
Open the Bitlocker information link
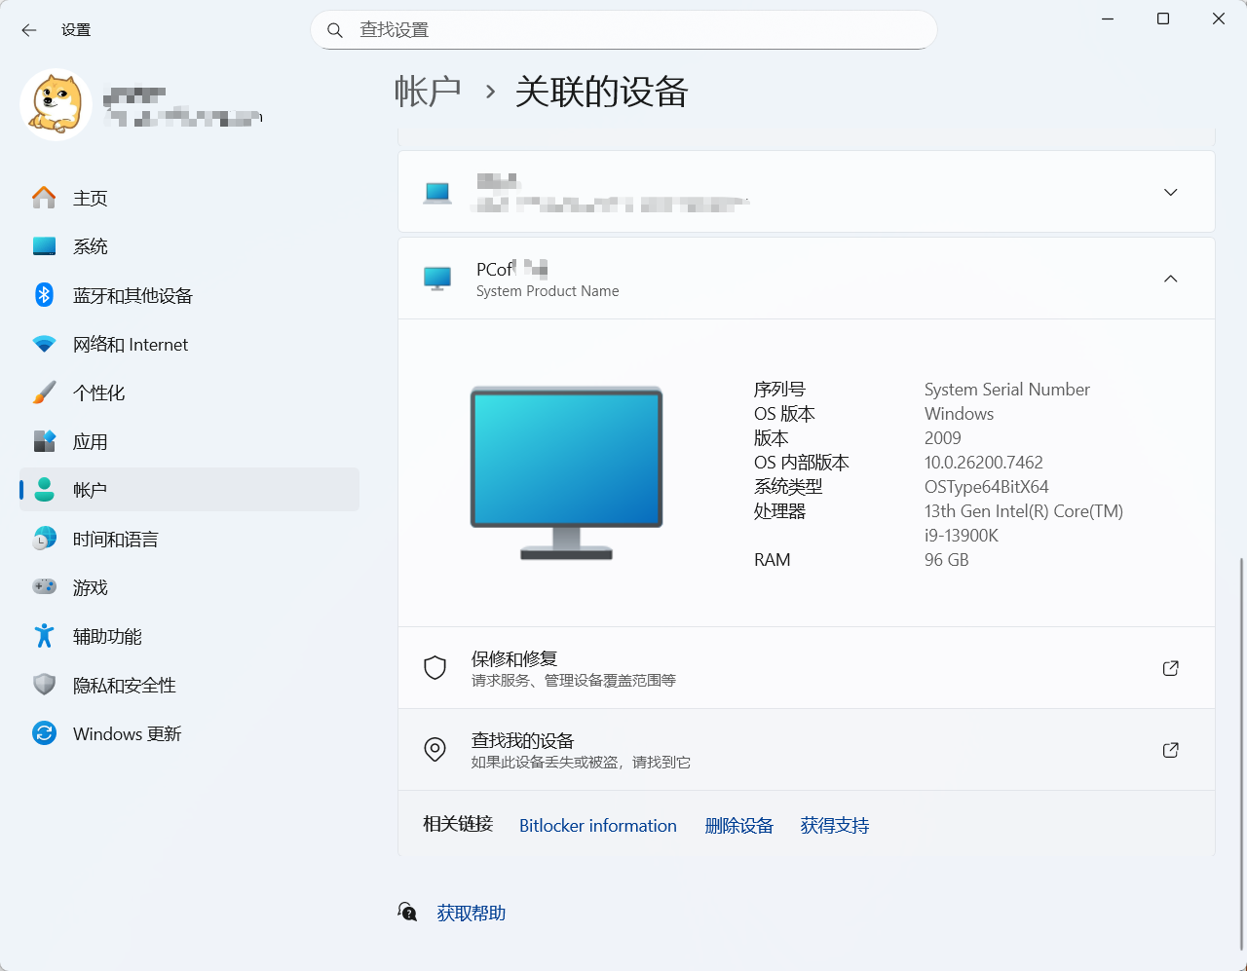pyautogui.click(x=598, y=826)
